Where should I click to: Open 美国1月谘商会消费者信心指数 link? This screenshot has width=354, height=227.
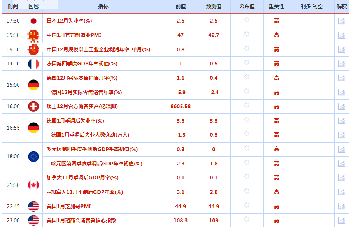81,220
